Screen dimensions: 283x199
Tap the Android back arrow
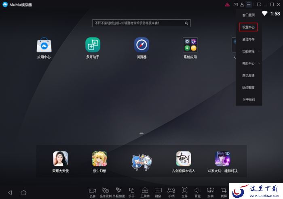10,193
